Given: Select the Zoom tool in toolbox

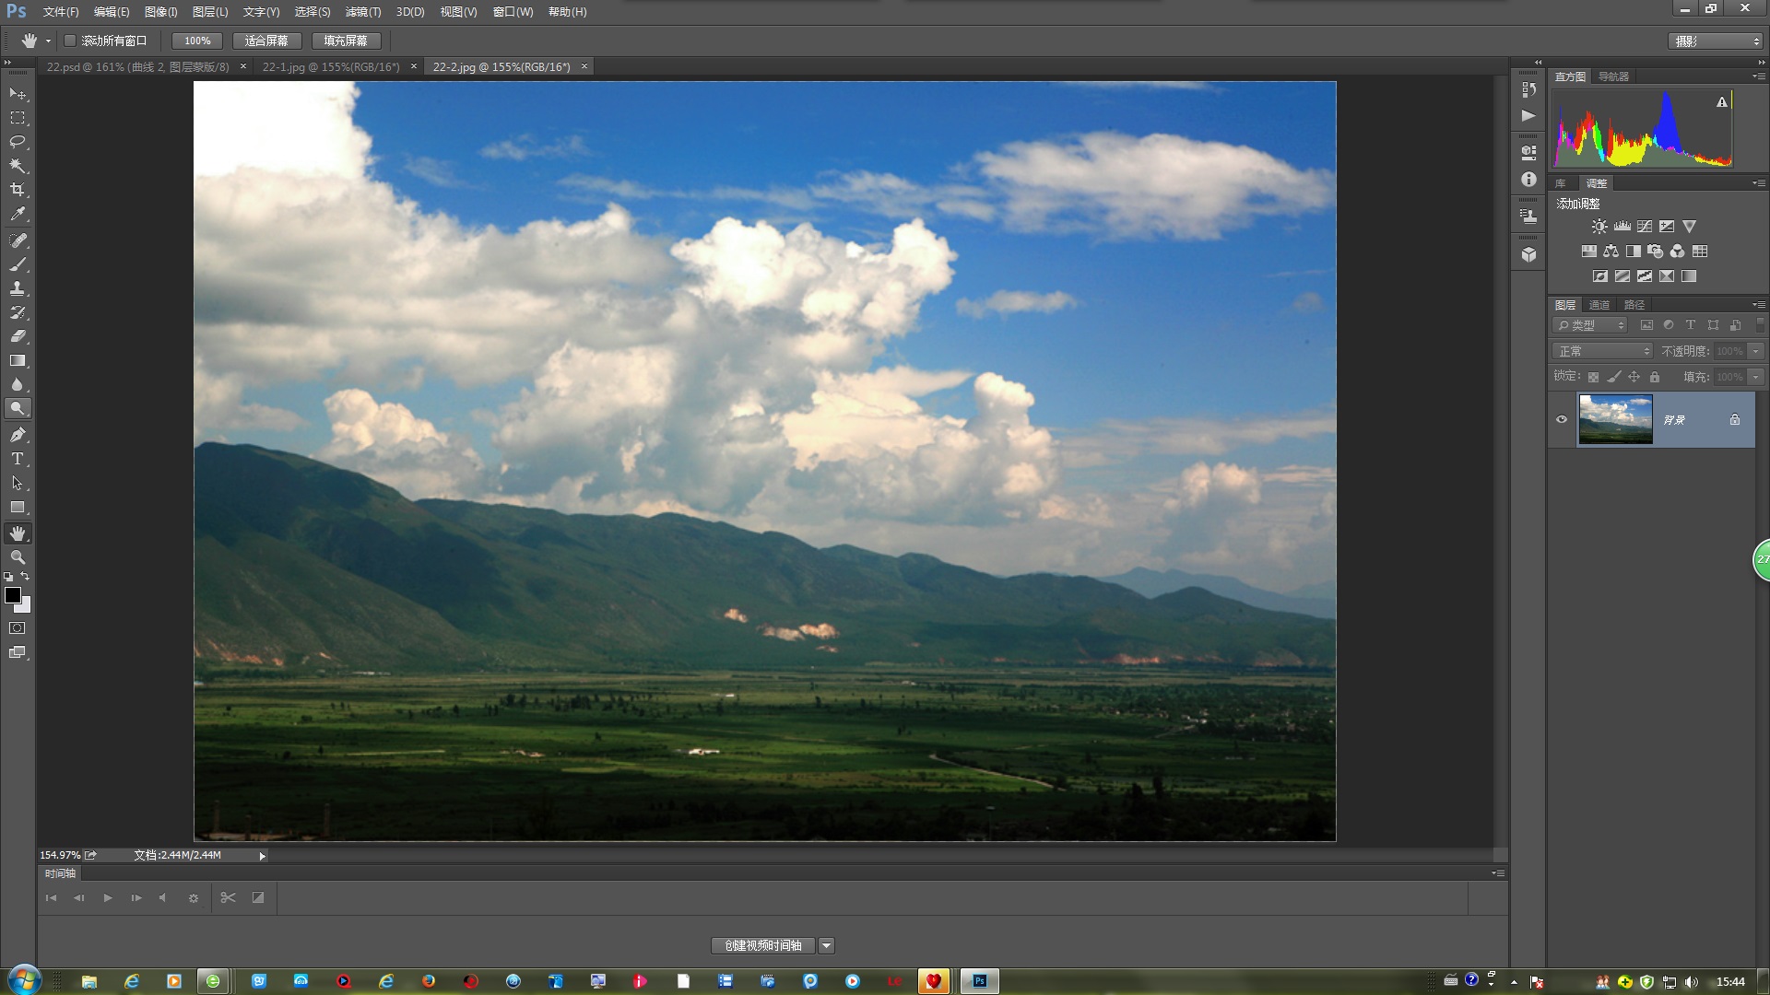Looking at the screenshot, I should point(18,557).
